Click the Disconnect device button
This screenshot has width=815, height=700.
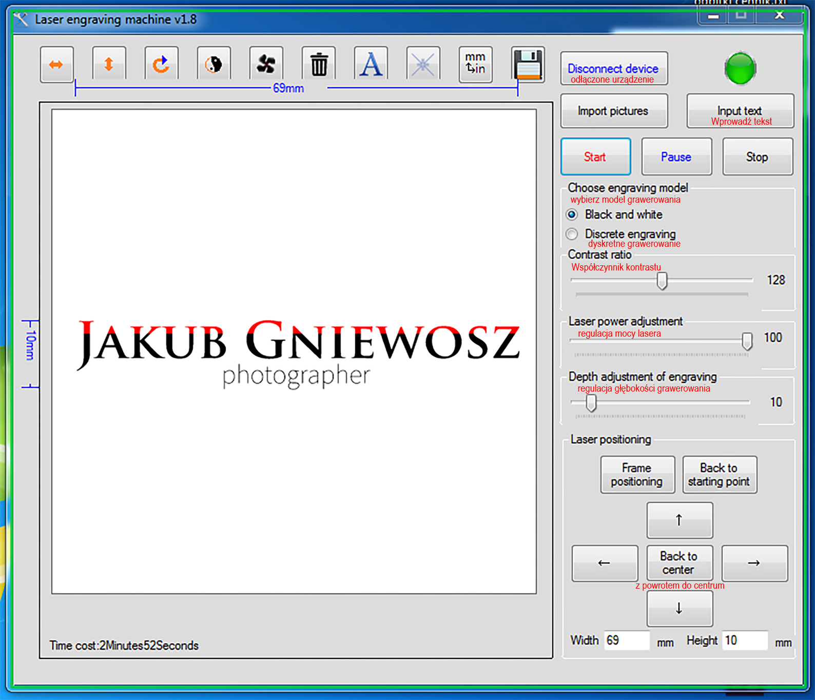pyautogui.click(x=613, y=69)
